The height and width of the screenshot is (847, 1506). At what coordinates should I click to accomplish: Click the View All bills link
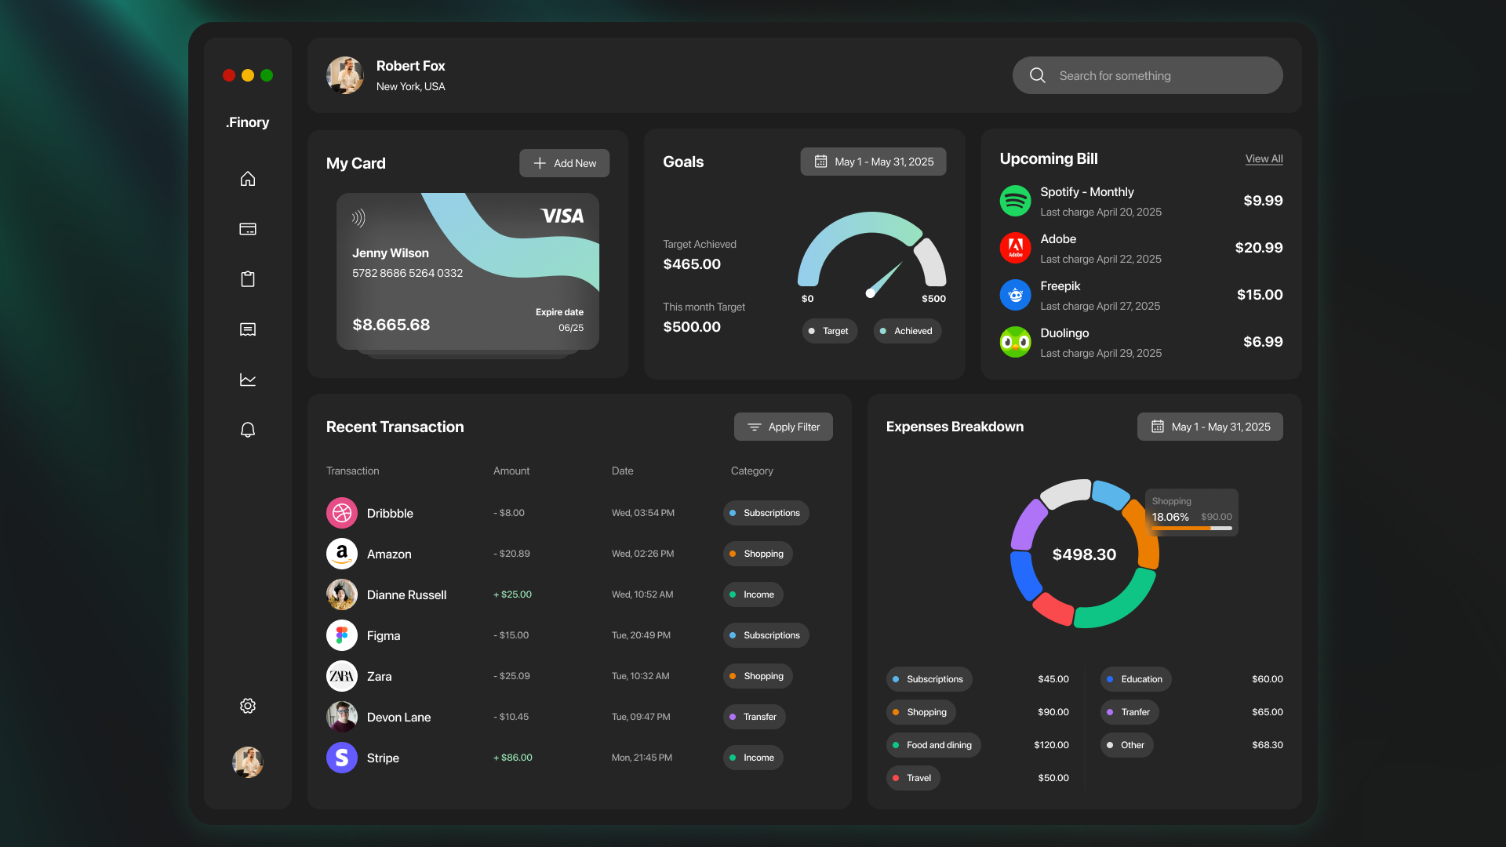pos(1264,158)
